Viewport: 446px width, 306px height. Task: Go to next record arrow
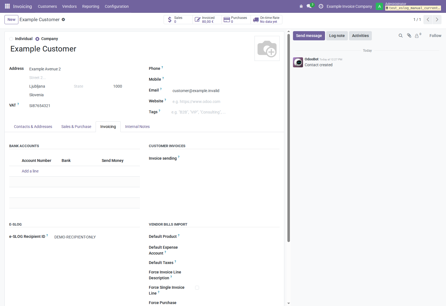coord(437,19)
